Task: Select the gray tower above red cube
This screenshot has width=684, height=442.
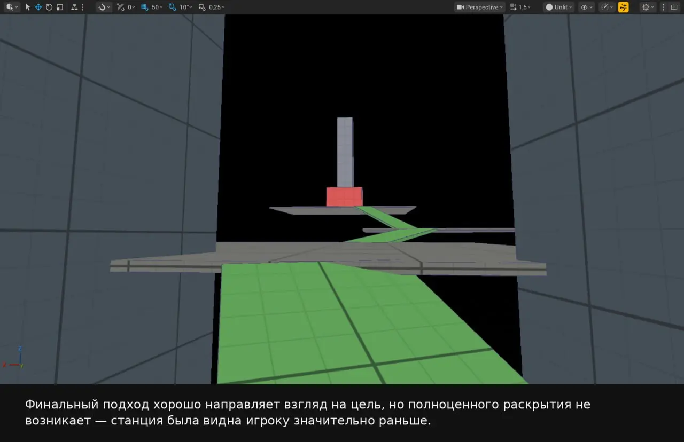Action: [x=345, y=152]
